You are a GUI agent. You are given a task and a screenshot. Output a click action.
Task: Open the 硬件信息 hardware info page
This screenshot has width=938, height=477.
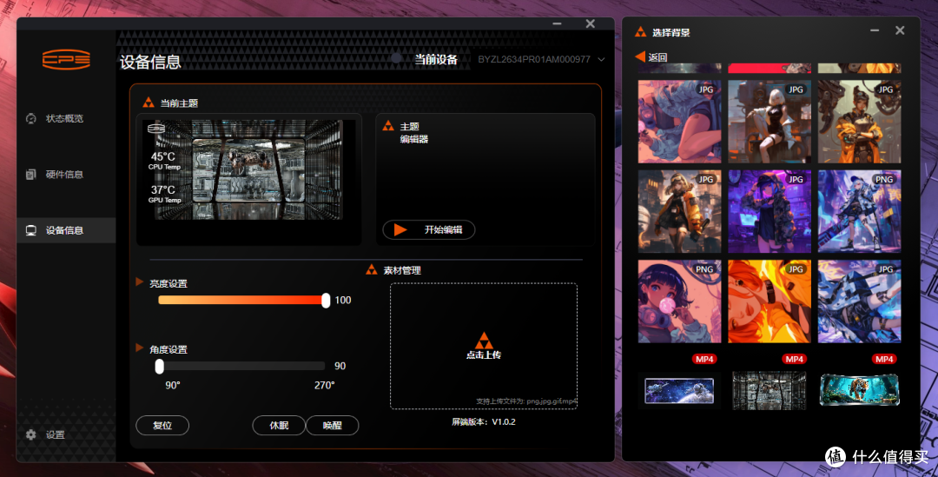[x=64, y=174]
